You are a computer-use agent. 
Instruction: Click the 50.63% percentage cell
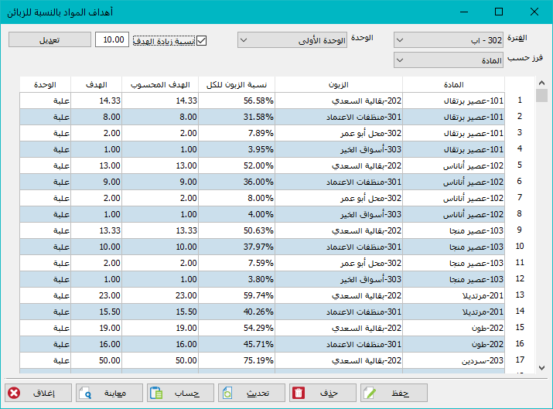[237, 230]
